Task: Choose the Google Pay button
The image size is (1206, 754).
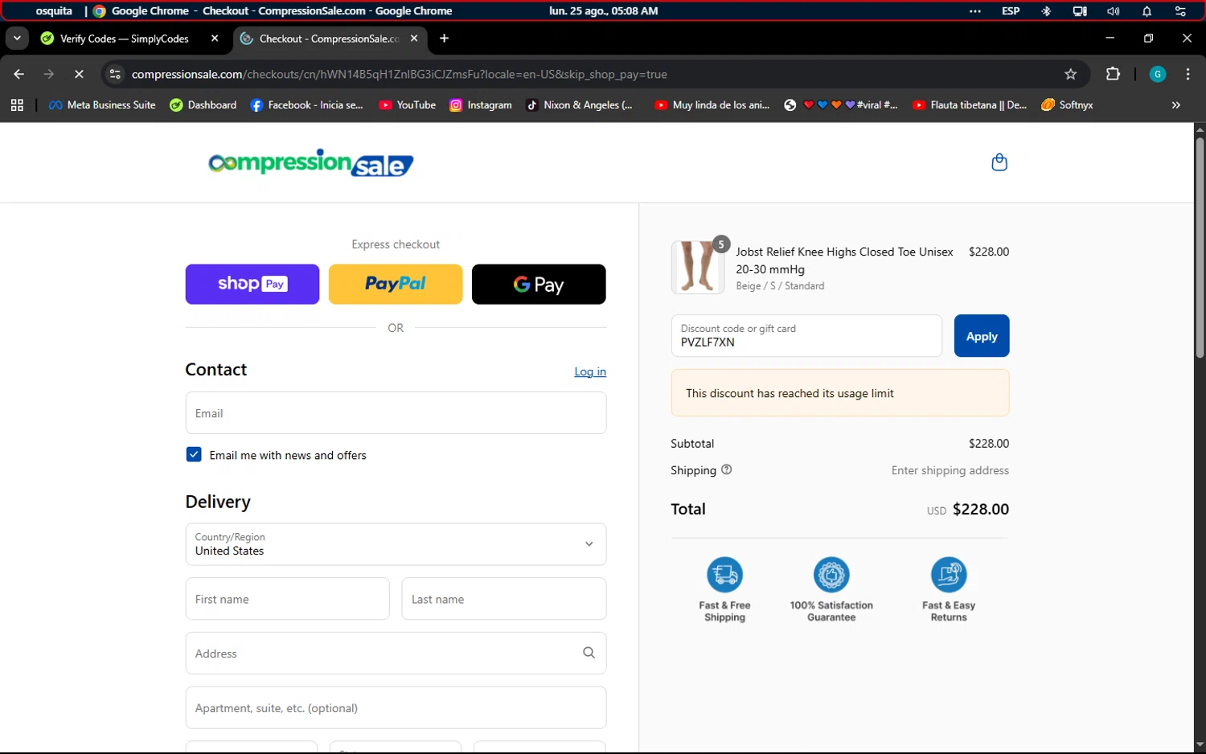Action: point(539,284)
